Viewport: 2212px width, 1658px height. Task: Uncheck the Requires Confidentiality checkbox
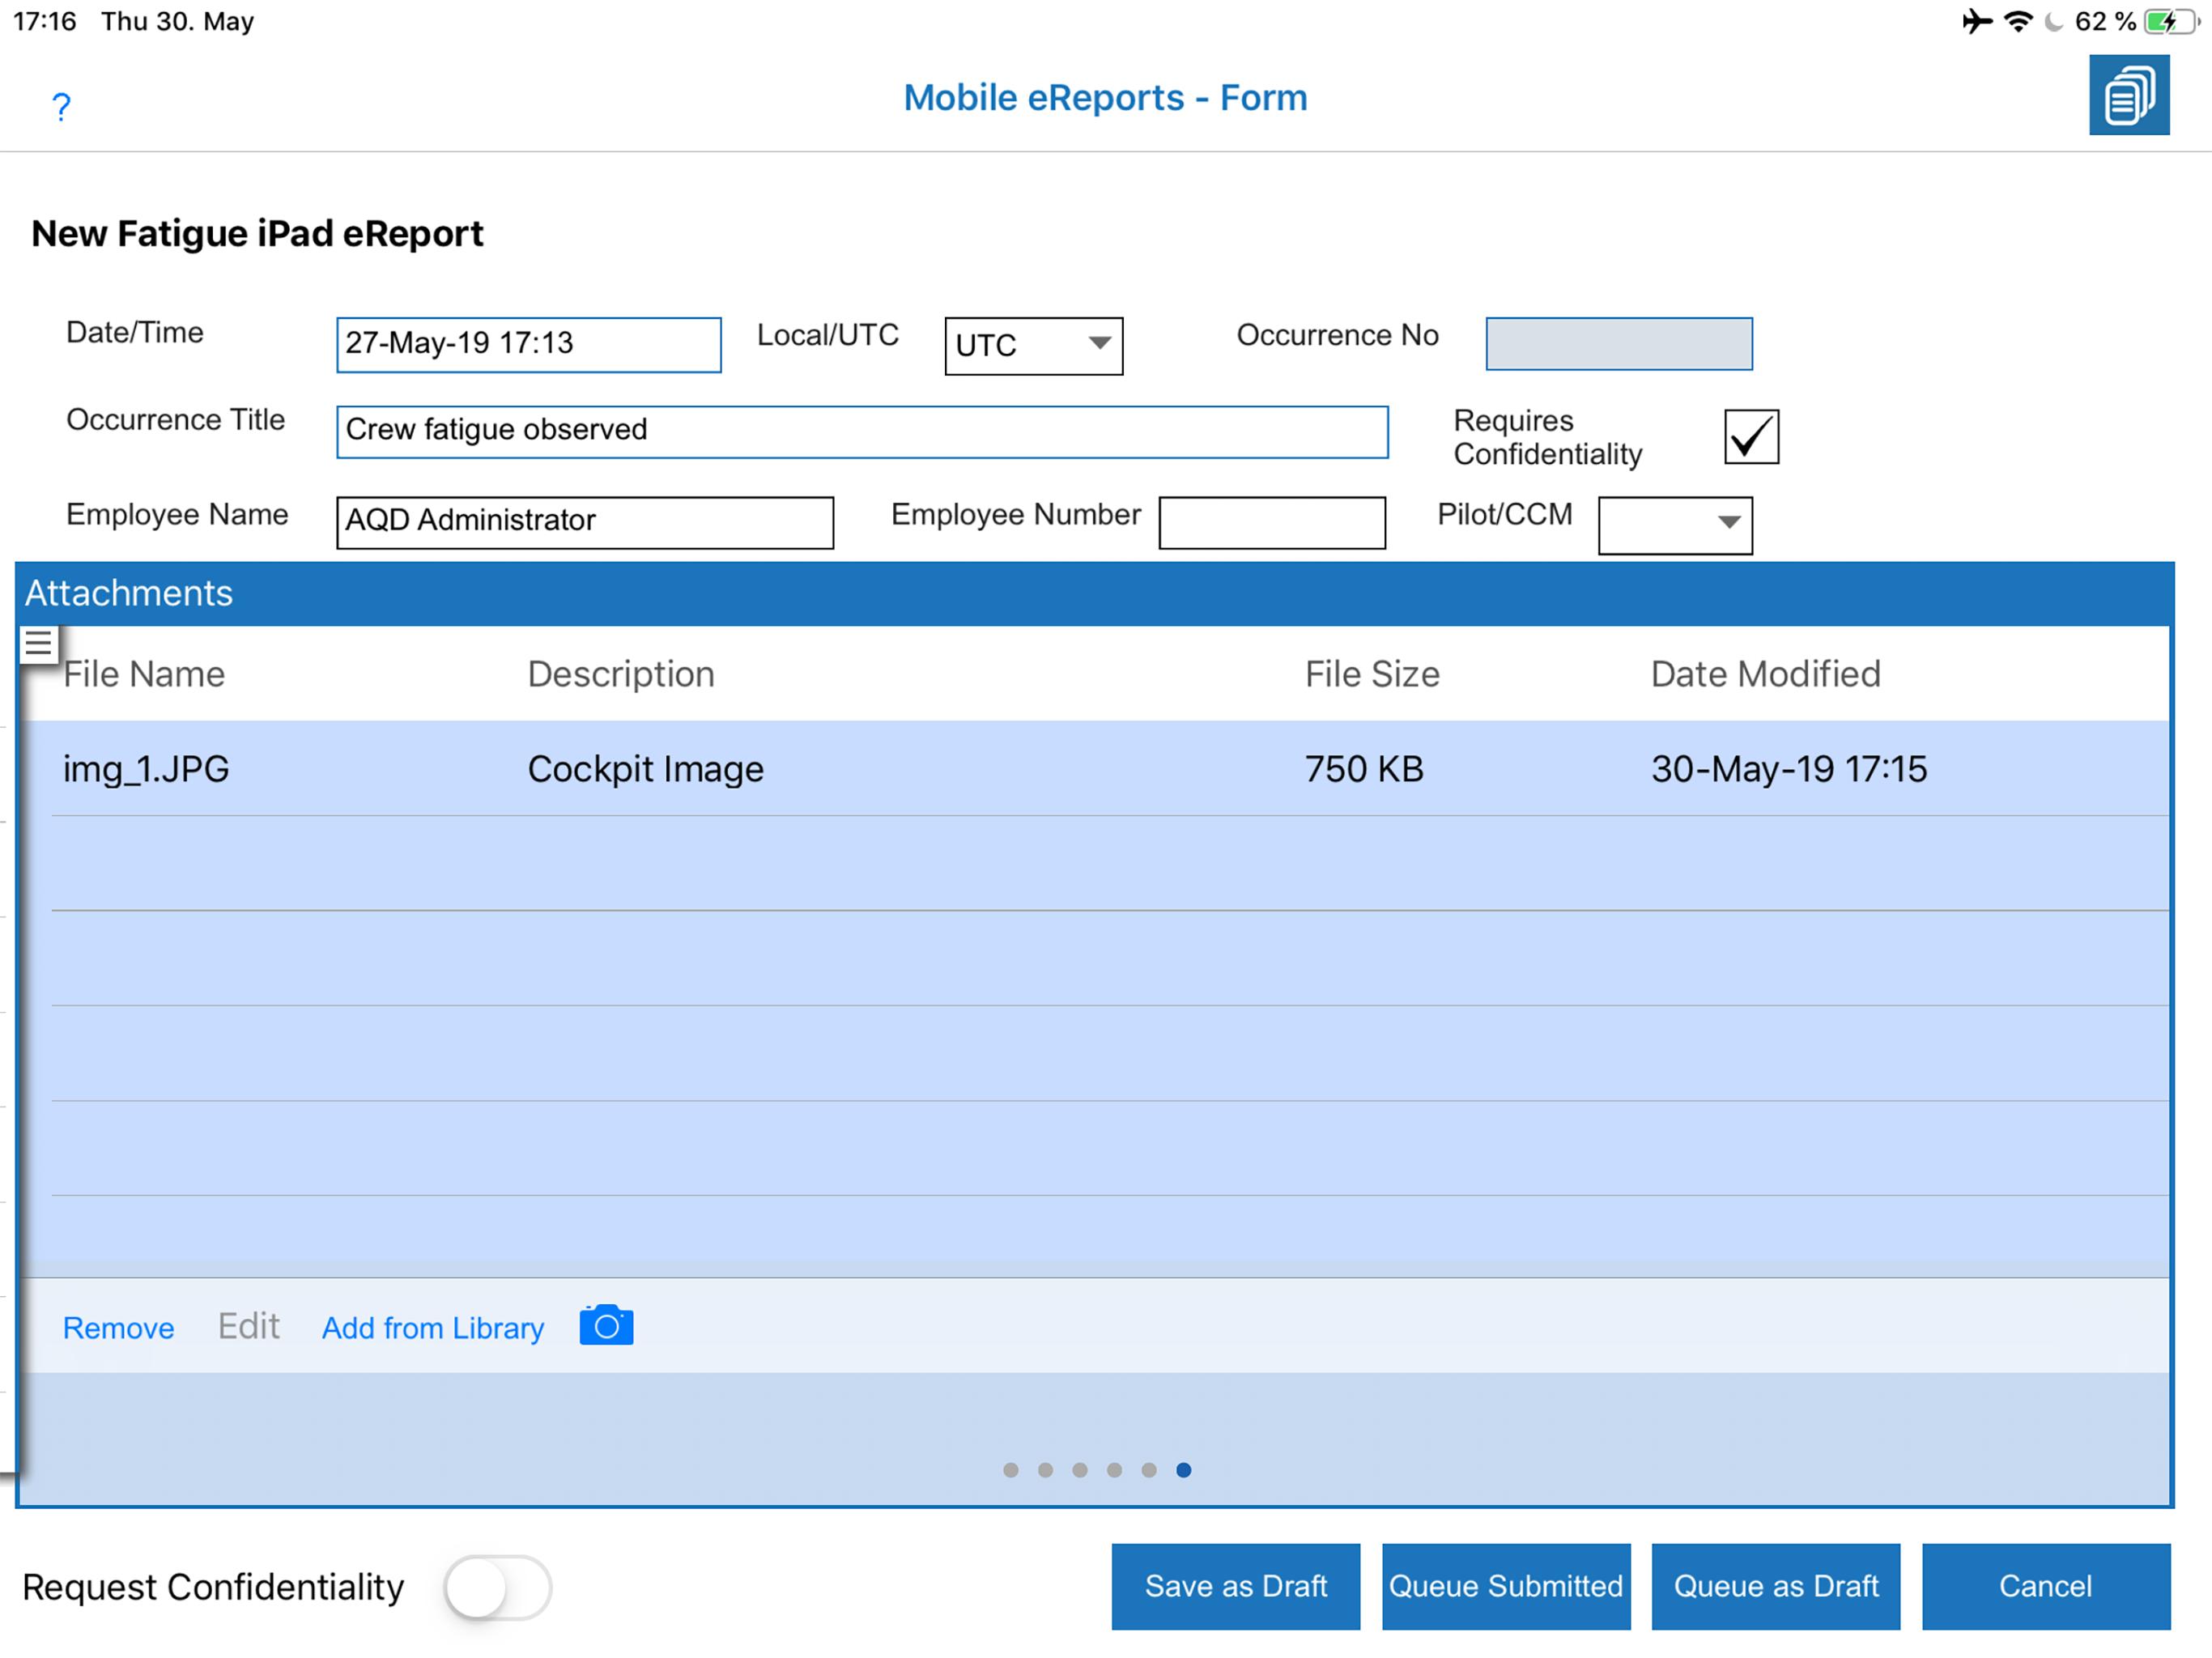[1751, 437]
